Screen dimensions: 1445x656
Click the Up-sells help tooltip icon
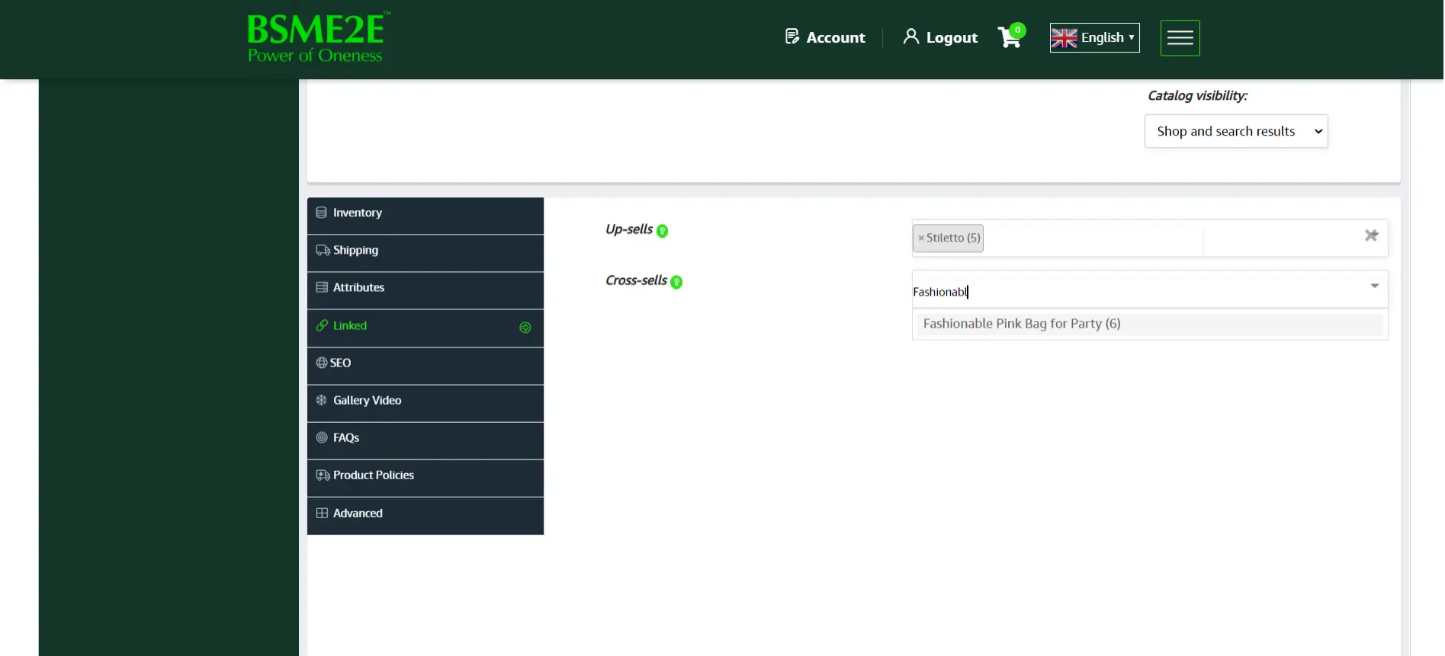pyautogui.click(x=662, y=231)
